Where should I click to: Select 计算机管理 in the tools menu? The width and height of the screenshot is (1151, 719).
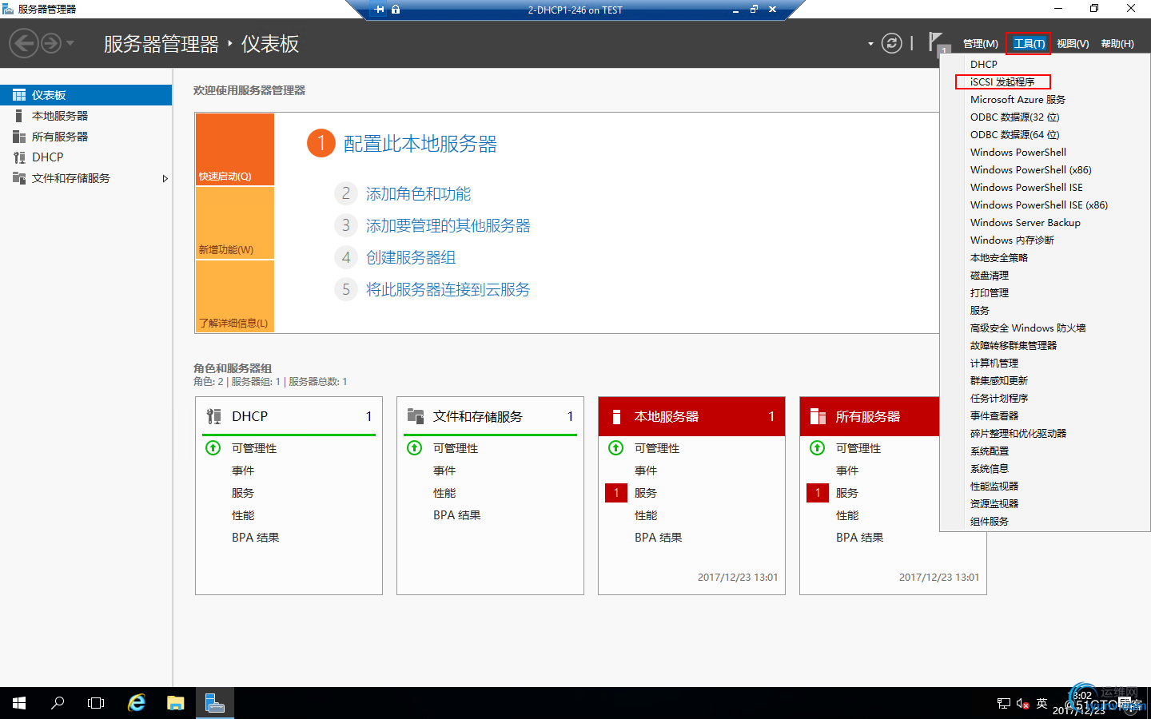[994, 363]
